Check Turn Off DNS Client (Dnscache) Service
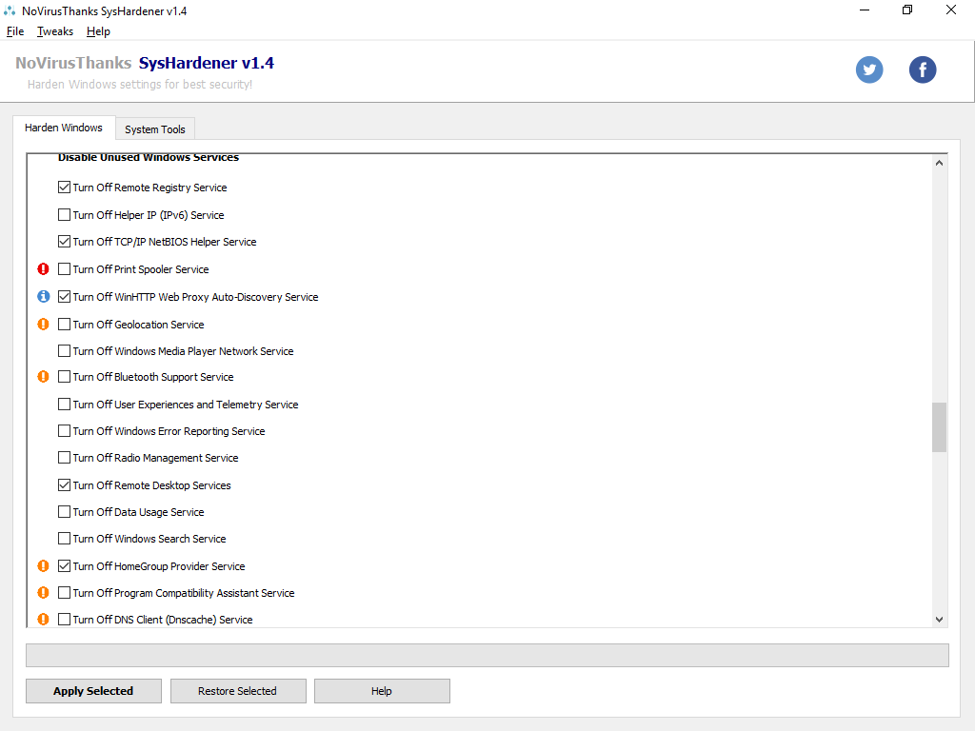Viewport: 975px width, 731px height. tap(64, 619)
